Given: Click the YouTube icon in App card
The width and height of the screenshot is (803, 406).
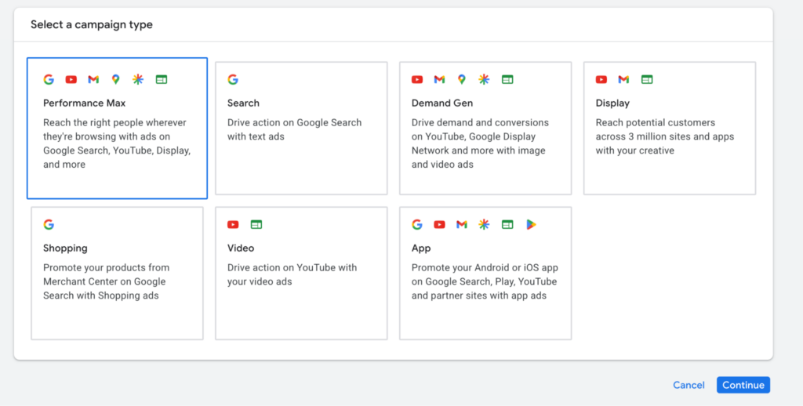Looking at the screenshot, I should 439,224.
